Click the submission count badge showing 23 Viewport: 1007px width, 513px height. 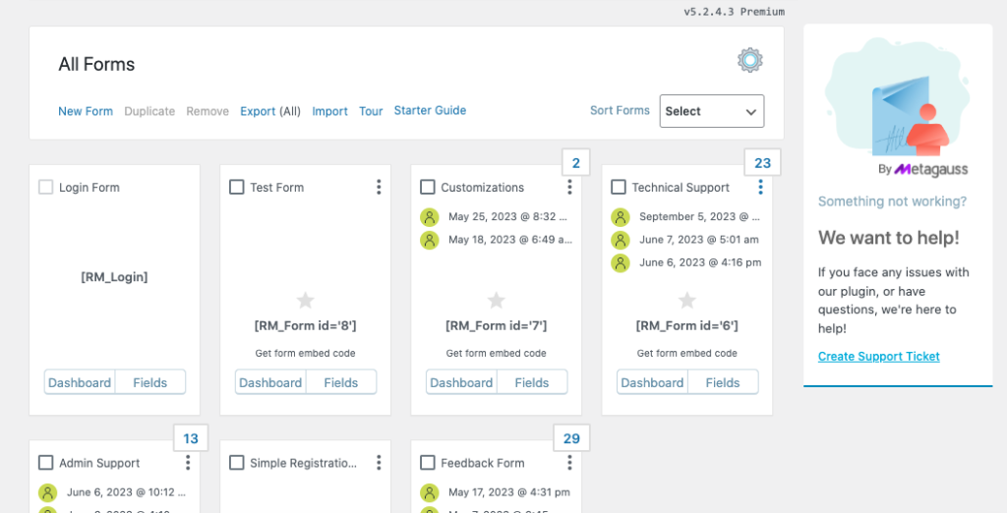tap(762, 163)
